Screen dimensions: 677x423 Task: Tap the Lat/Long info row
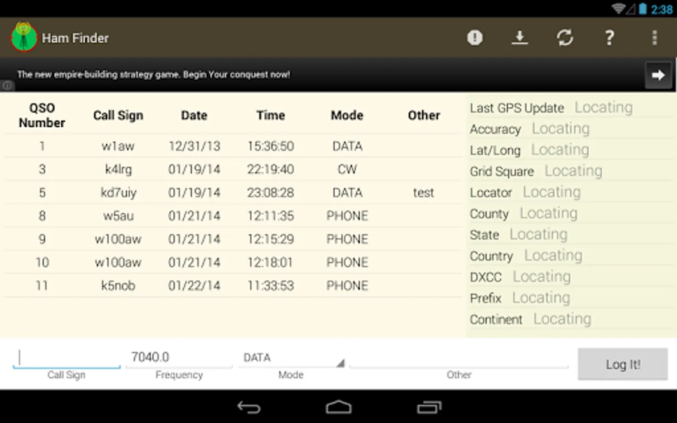coord(571,150)
